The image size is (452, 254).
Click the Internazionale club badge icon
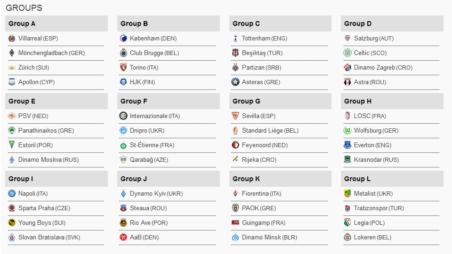[x=123, y=116]
